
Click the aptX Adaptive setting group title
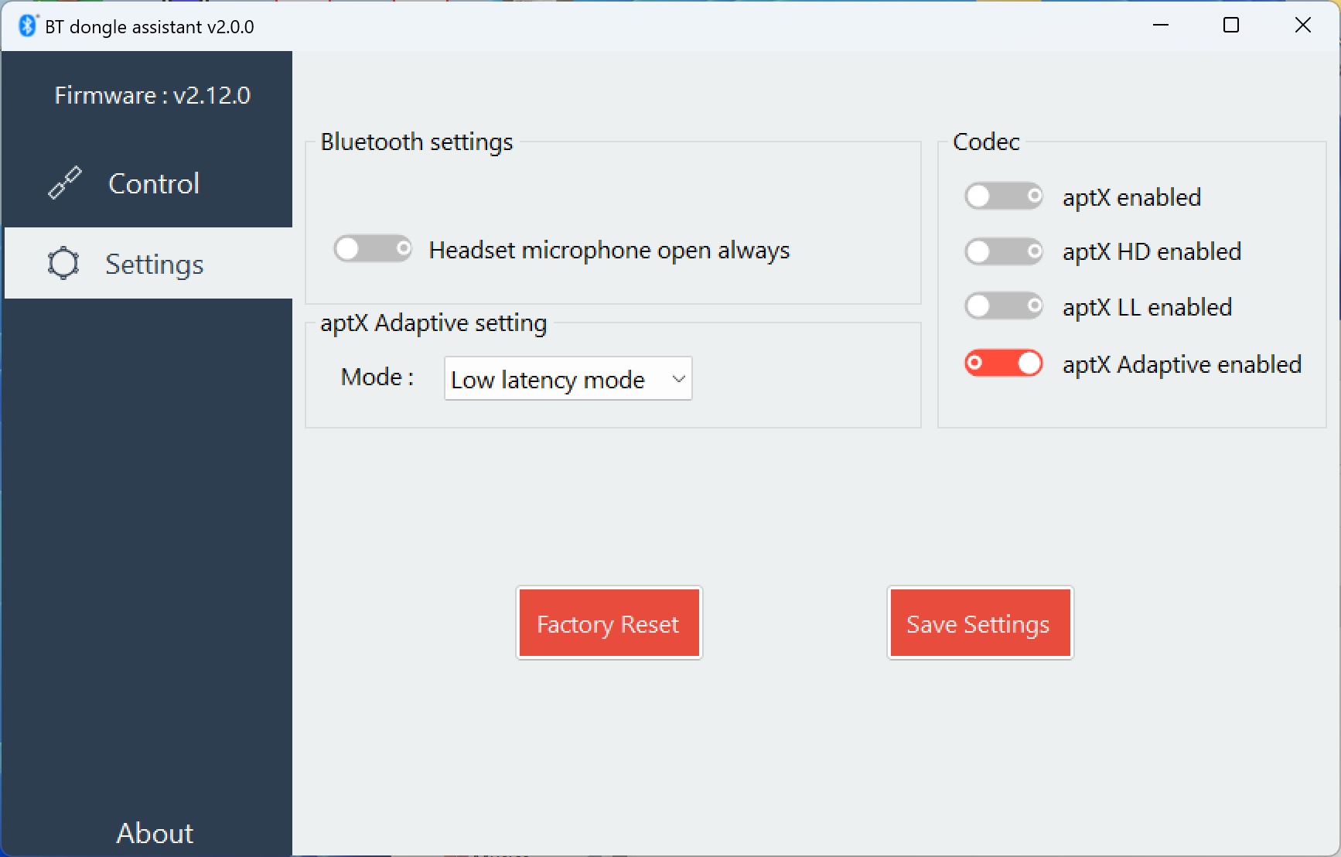433,323
